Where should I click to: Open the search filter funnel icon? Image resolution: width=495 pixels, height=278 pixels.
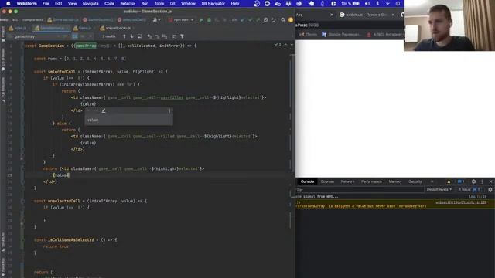click(183, 36)
